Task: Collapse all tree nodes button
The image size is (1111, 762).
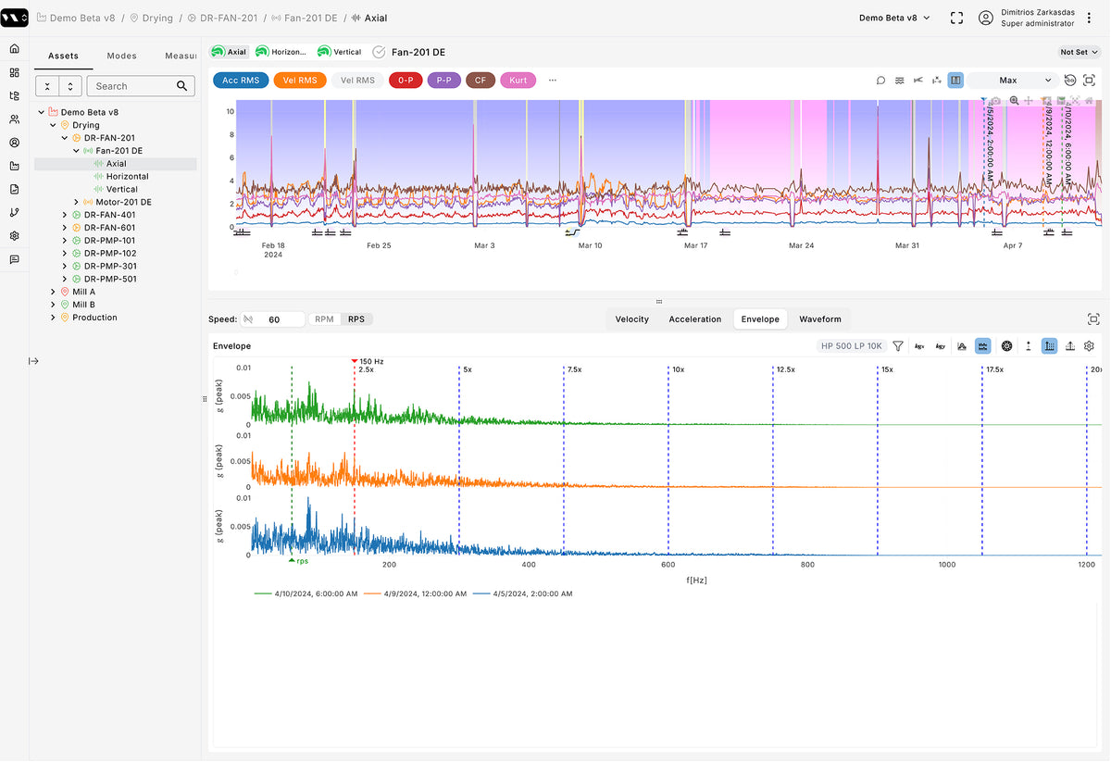Action: tap(47, 86)
